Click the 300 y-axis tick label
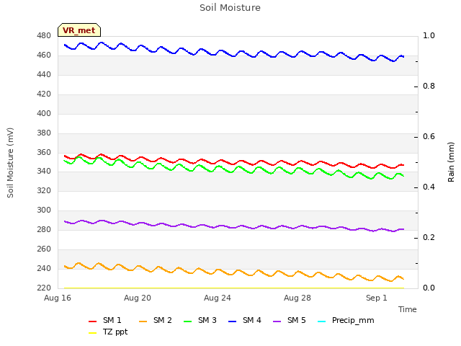The height and width of the screenshot is (346, 461). pyautogui.click(x=44, y=210)
